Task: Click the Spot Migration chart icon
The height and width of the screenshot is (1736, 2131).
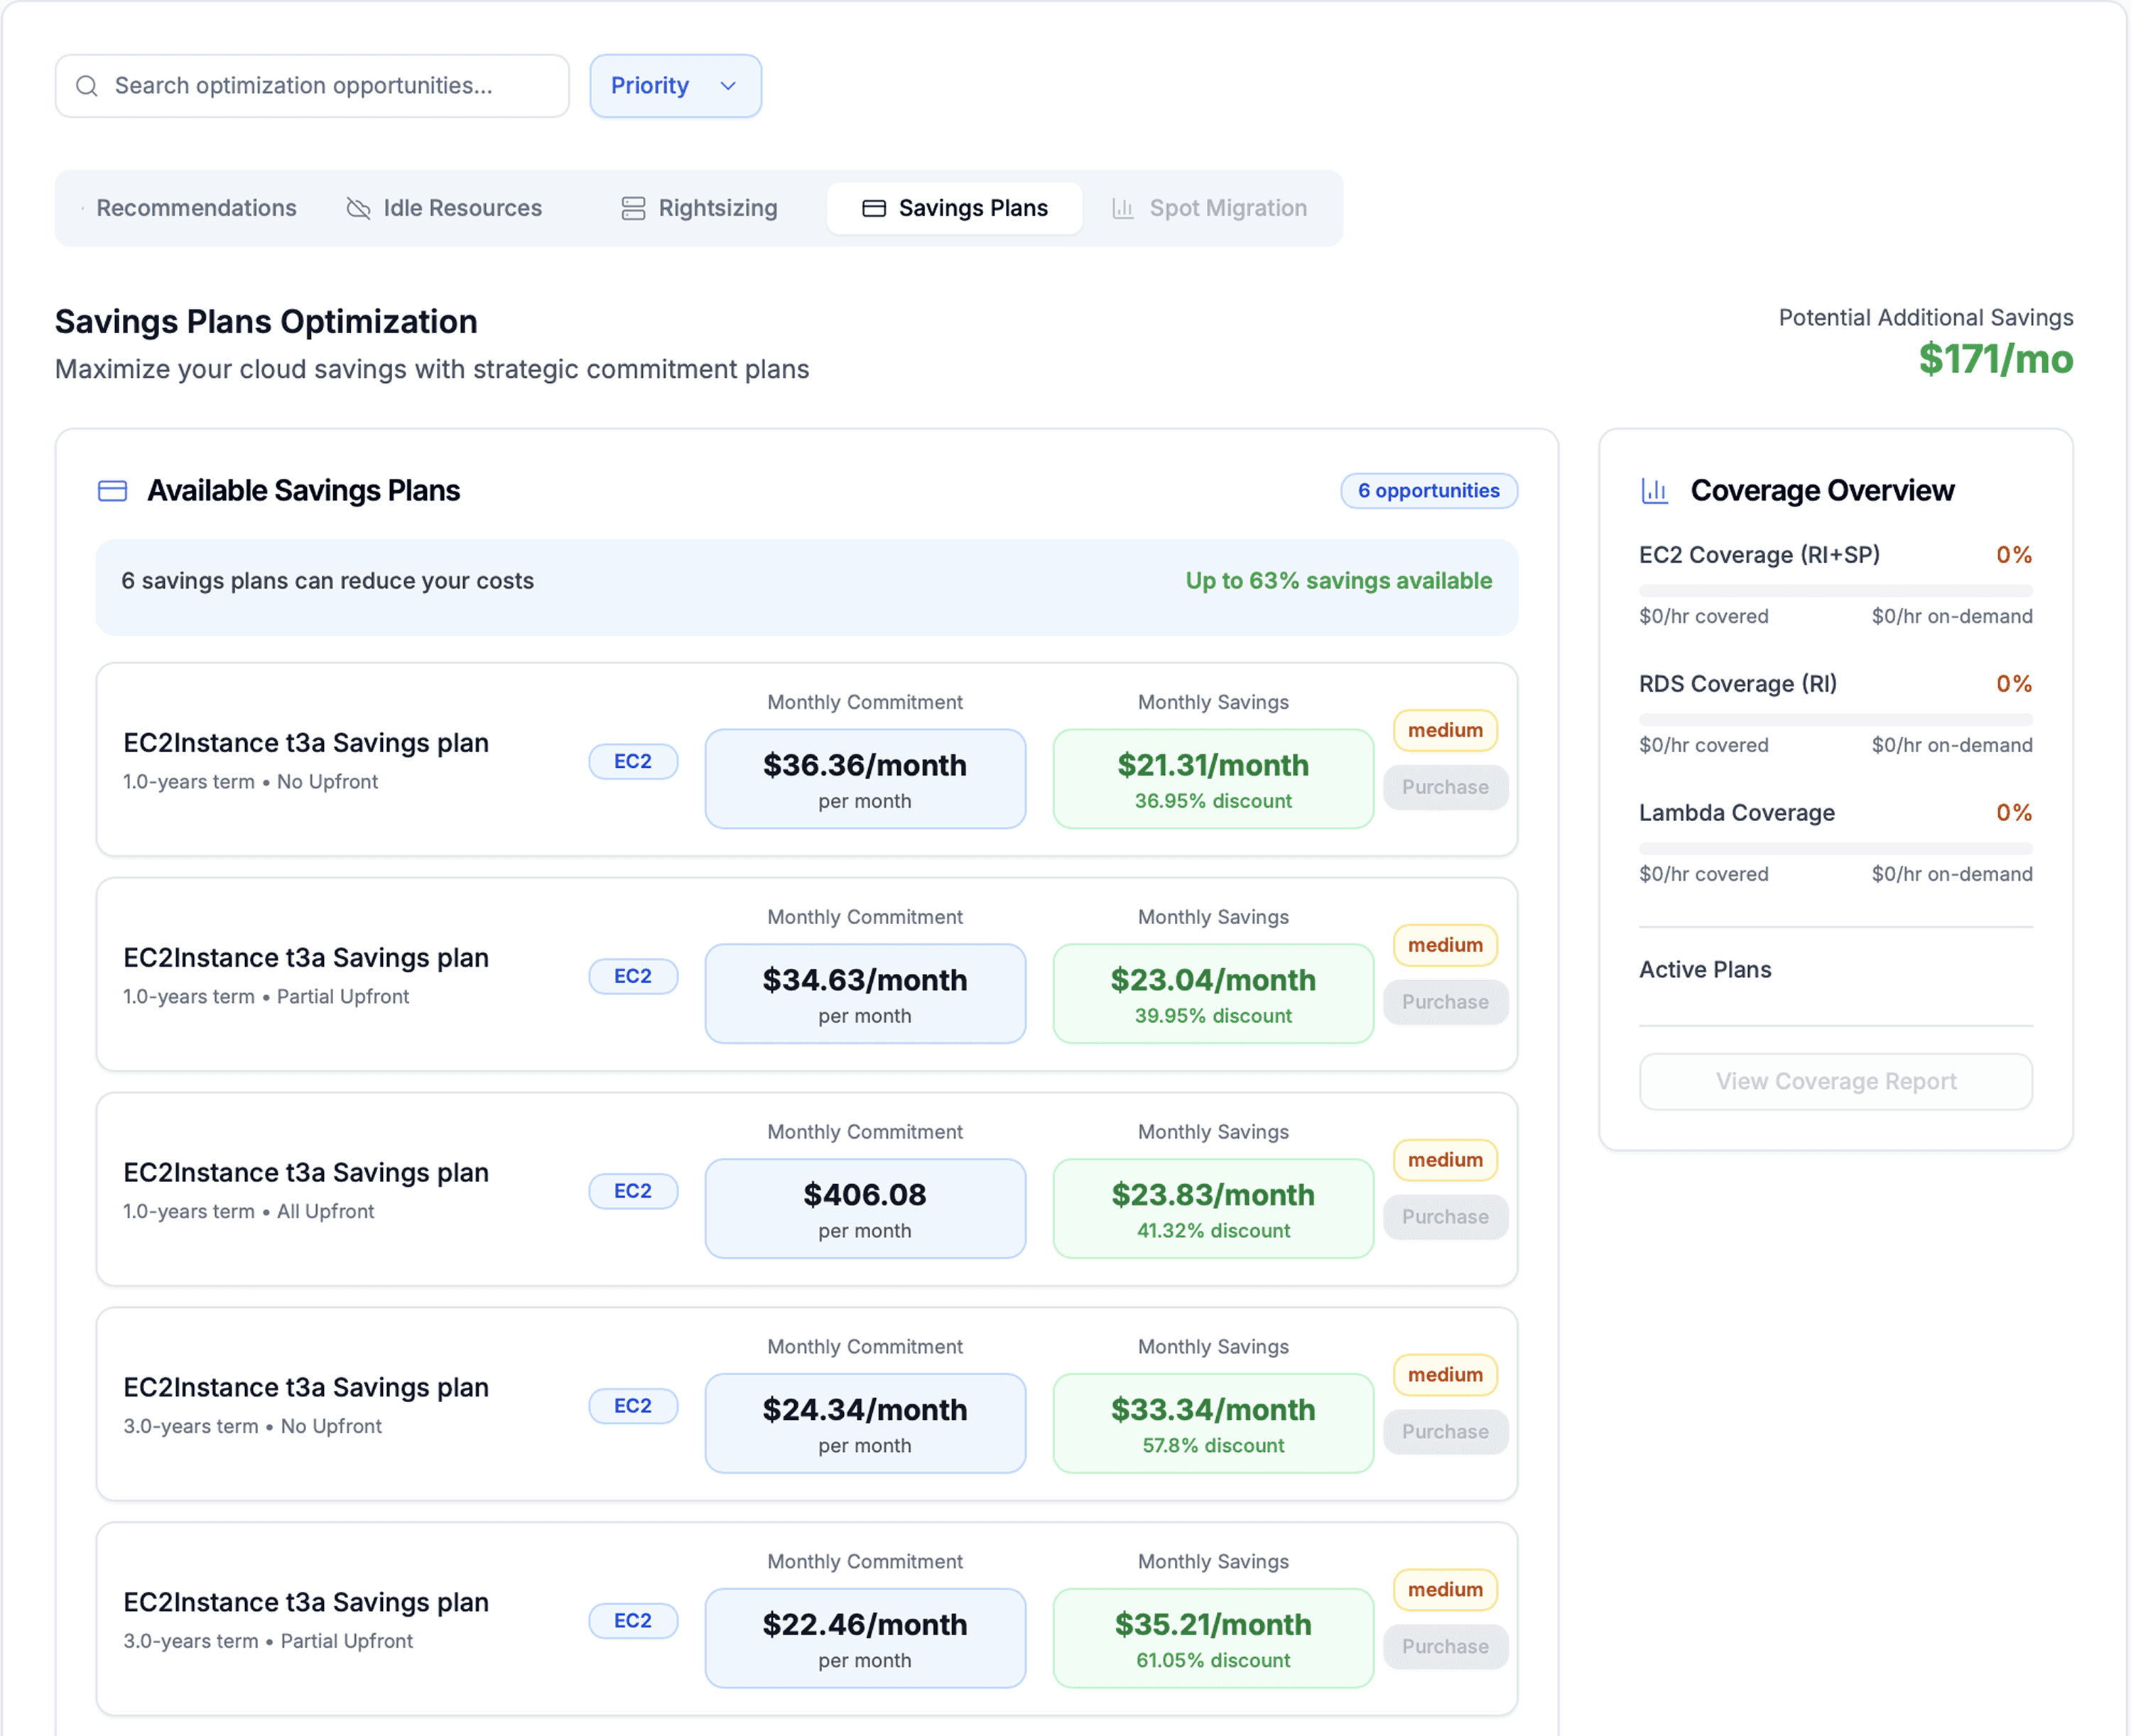Action: pos(1123,208)
